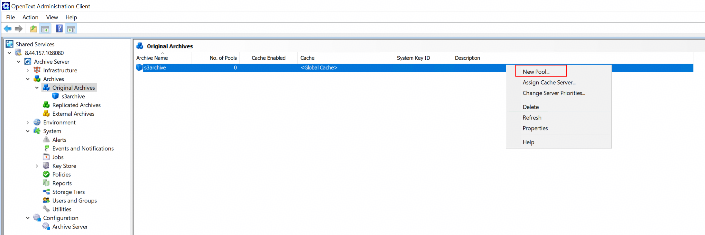Toggle the console tree toolbar icon
The width and height of the screenshot is (705, 235).
pyautogui.click(x=45, y=29)
